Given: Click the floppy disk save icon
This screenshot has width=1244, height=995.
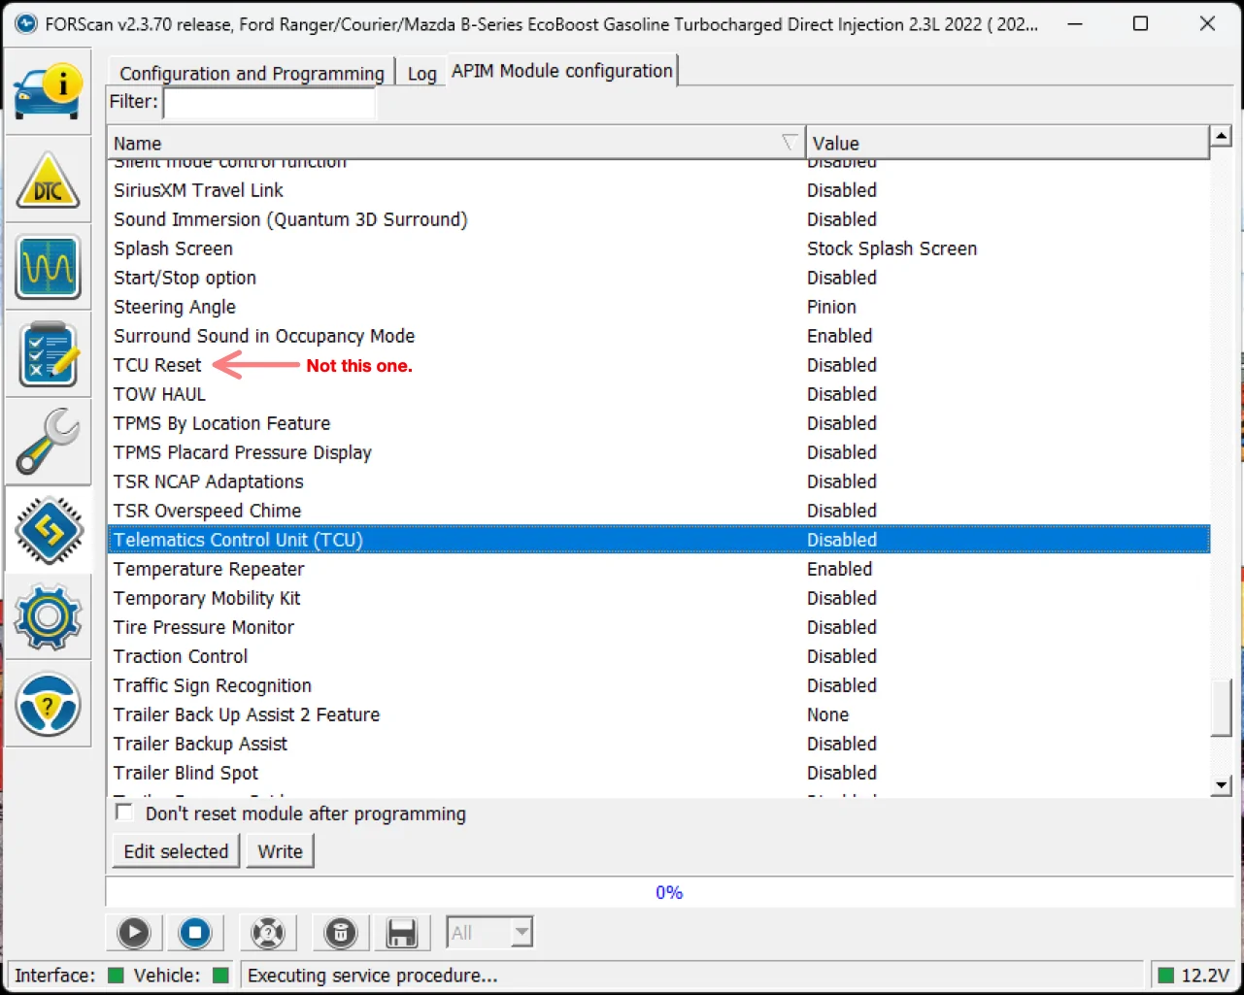Looking at the screenshot, I should tap(401, 933).
